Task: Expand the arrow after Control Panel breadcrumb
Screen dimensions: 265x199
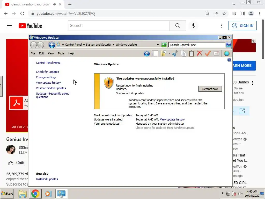Action: (x=84, y=45)
